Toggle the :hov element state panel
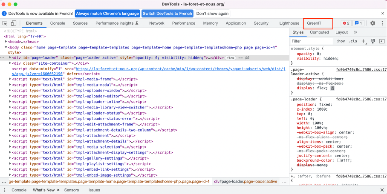Image resolution: width=387 pixels, height=194 pixels. coord(341,41)
